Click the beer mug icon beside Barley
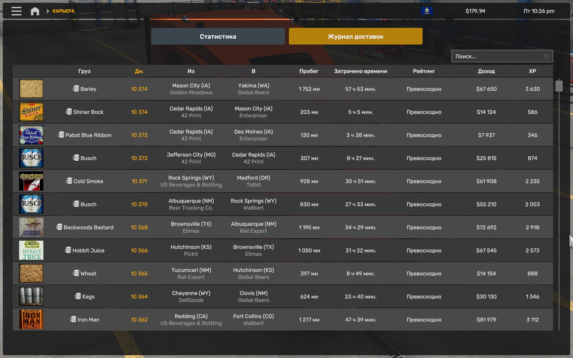 coord(76,88)
